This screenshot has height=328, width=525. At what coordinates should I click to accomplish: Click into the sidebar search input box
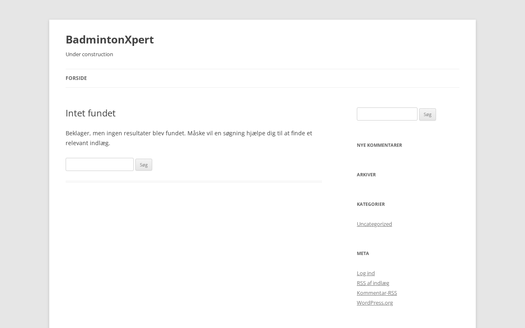(387, 114)
